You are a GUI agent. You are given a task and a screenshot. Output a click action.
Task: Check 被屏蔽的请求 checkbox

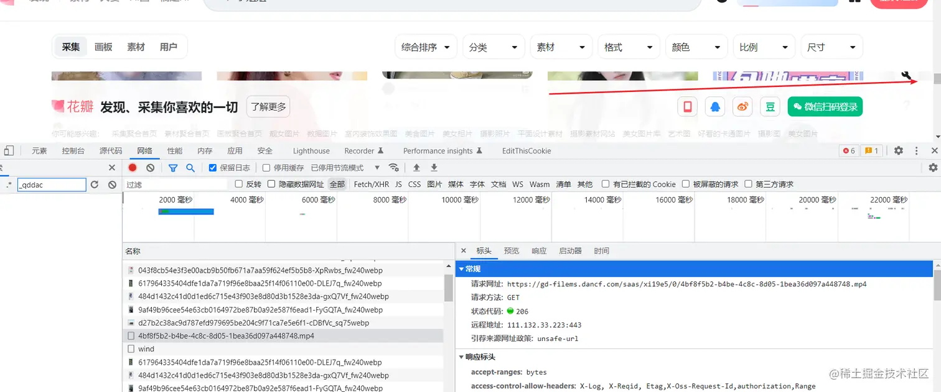pyautogui.click(x=686, y=184)
